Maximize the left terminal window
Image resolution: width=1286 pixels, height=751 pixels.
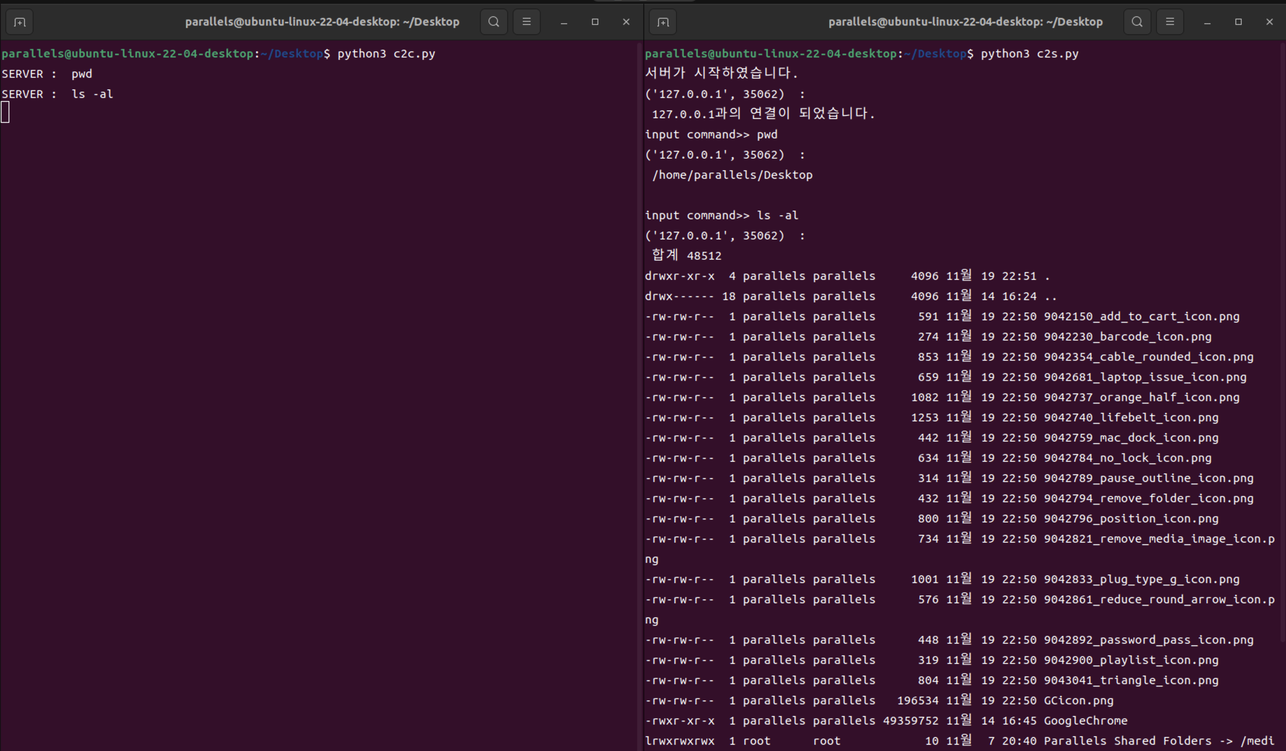(595, 22)
